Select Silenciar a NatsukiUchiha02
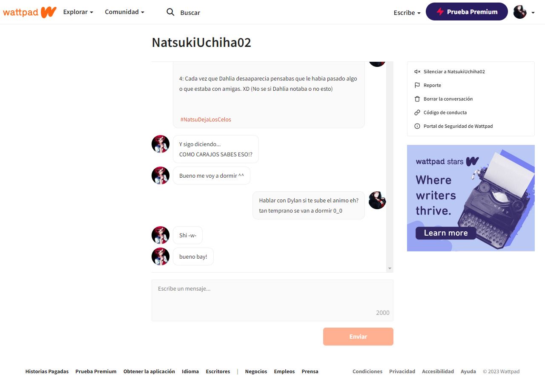Screen dimensions: 545x389 pos(454,72)
